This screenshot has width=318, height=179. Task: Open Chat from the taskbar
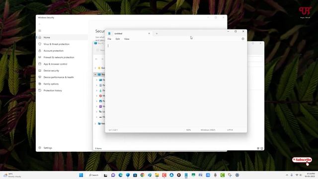(113, 175)
